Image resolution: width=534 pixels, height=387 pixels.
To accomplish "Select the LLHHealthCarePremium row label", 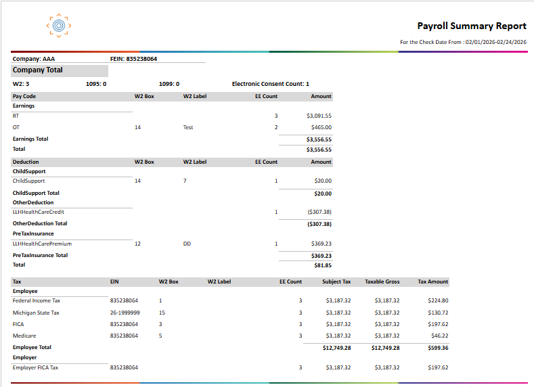I will 42,244.
